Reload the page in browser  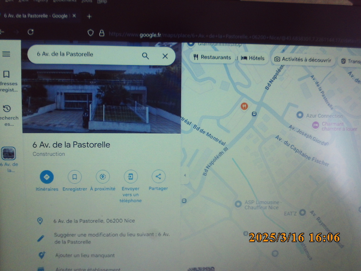(x=31, y=32)
